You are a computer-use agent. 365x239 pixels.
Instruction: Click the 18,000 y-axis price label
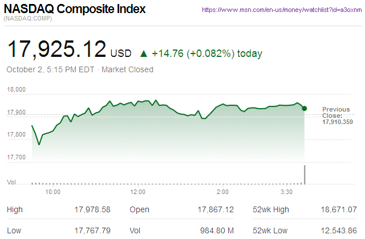click(17, 90)
